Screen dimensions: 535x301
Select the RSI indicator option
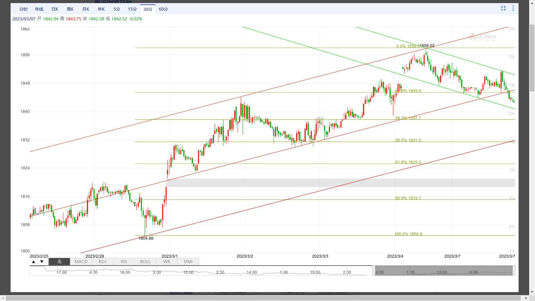124,262
